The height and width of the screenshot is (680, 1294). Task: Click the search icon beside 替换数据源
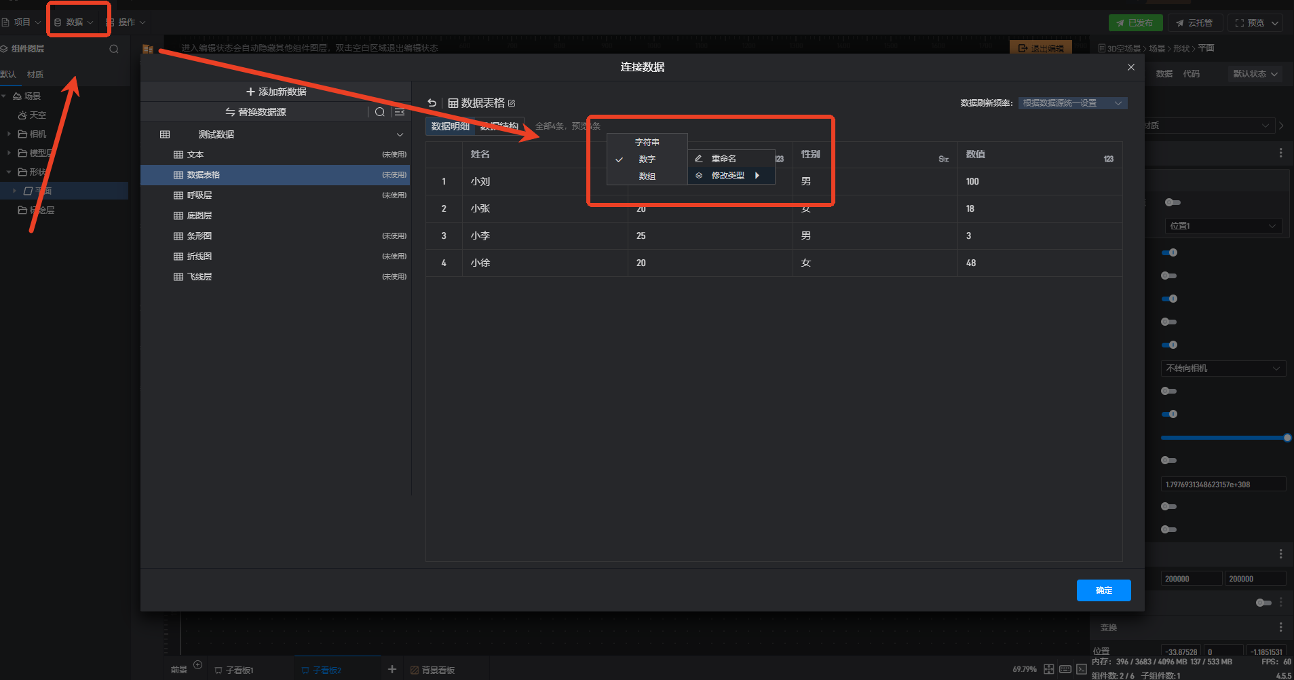pos(380,112)
